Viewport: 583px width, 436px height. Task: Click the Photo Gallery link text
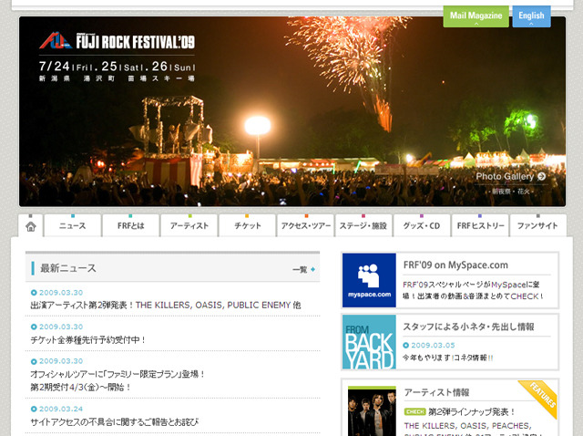tap(505, 176)
